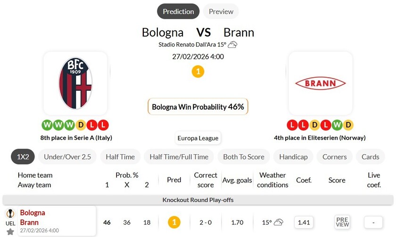The image size is (396, 237).
Task: Show the Handicap predictions tab
Action: (x=293, y=157)
